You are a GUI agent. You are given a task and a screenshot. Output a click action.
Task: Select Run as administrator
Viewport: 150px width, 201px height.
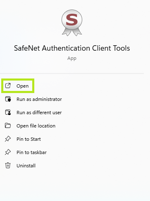click(x=39, y=99)
